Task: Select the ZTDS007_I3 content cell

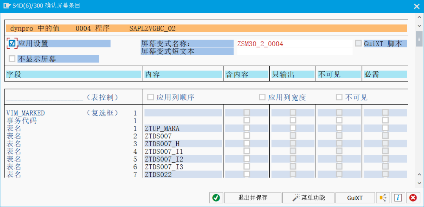Action: click(183, 167)
